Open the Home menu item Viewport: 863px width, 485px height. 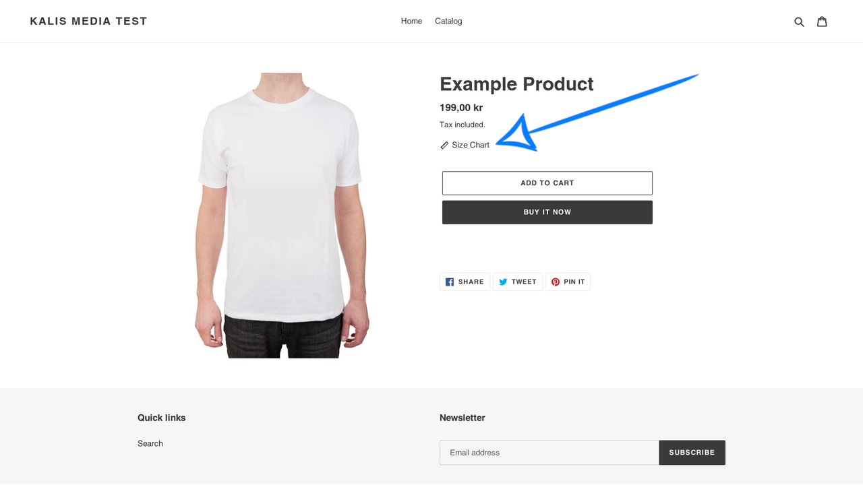coord(411,21)
